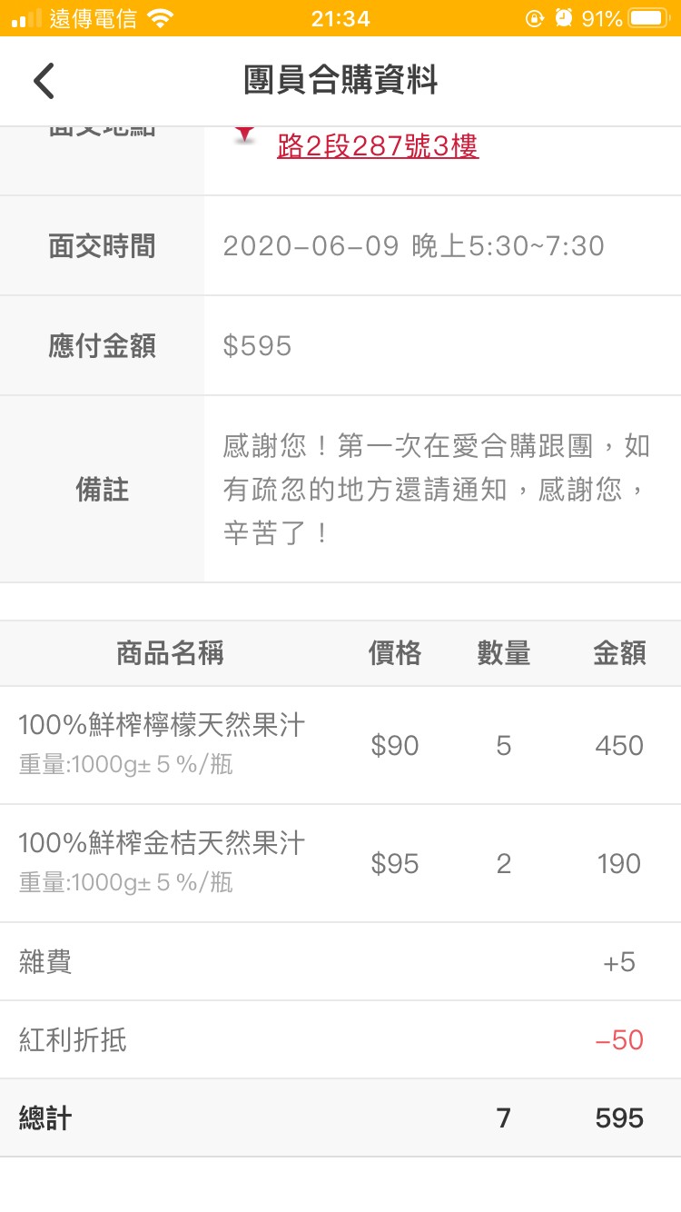Tap the 紅利折抵 −50 discount row
The width and height of the screenshot is (681, 1212).
pyautogui.click(x=340, y=1039)
